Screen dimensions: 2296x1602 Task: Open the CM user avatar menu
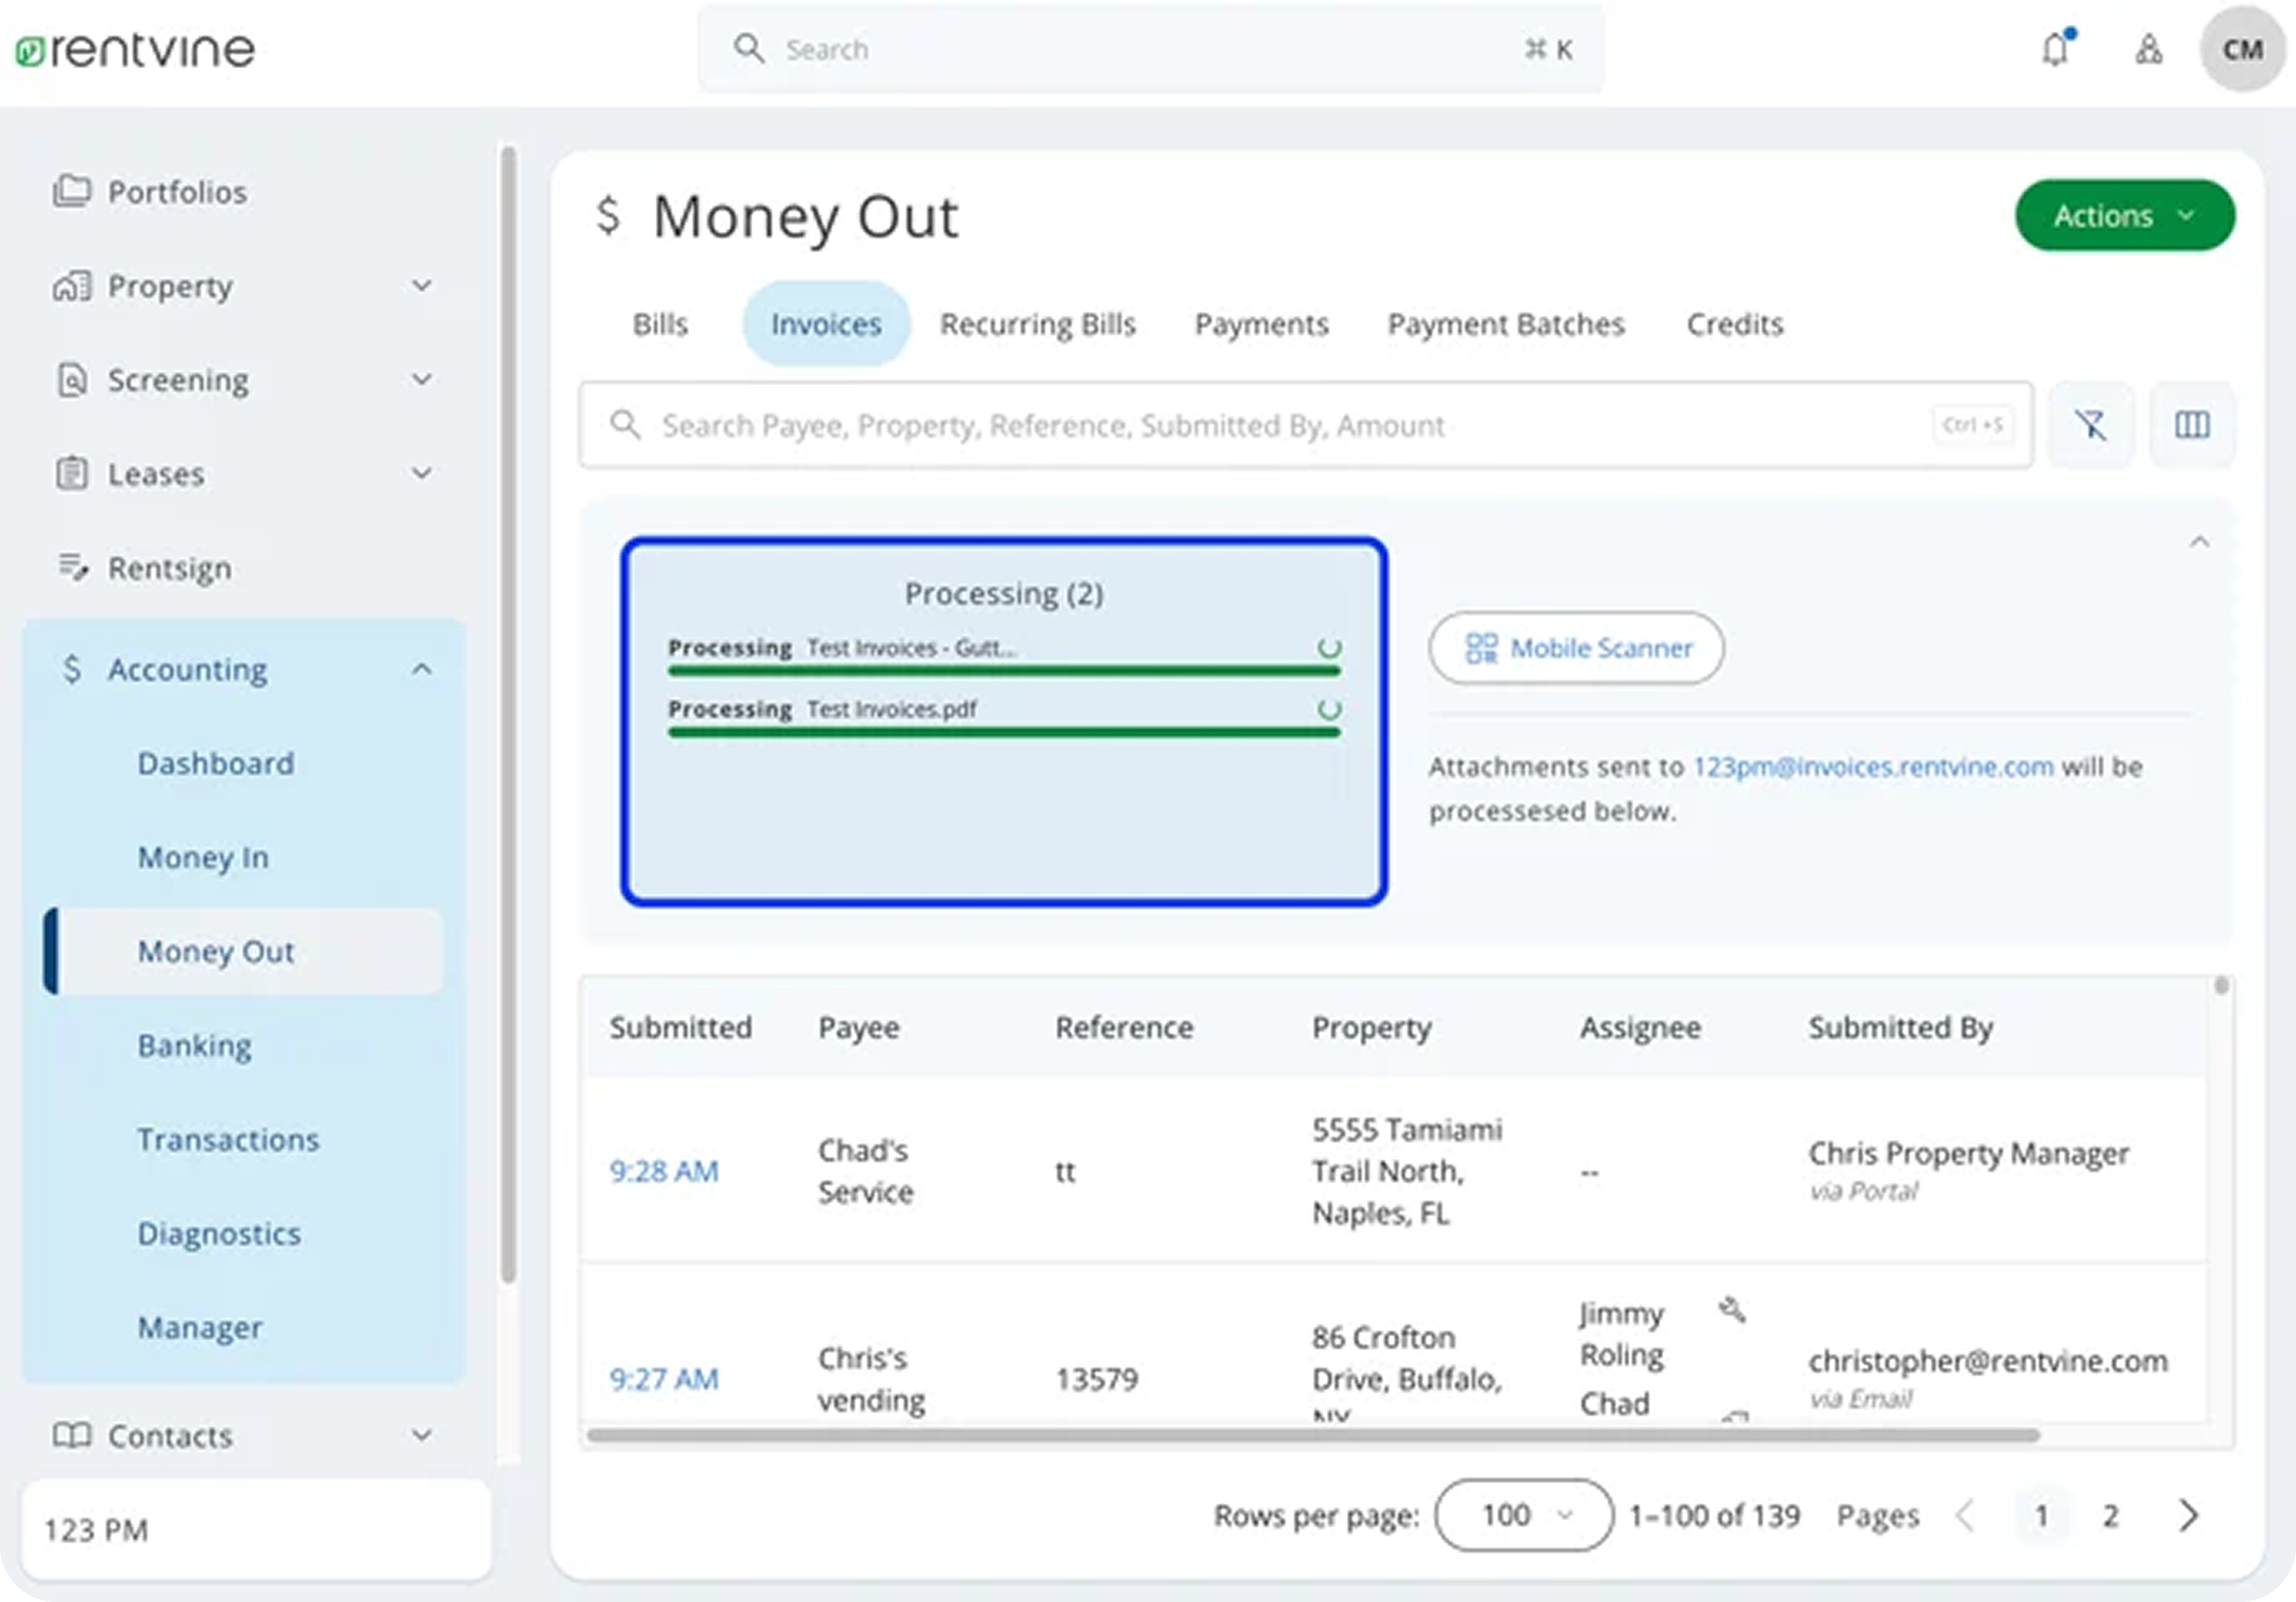pos(2242,49)
